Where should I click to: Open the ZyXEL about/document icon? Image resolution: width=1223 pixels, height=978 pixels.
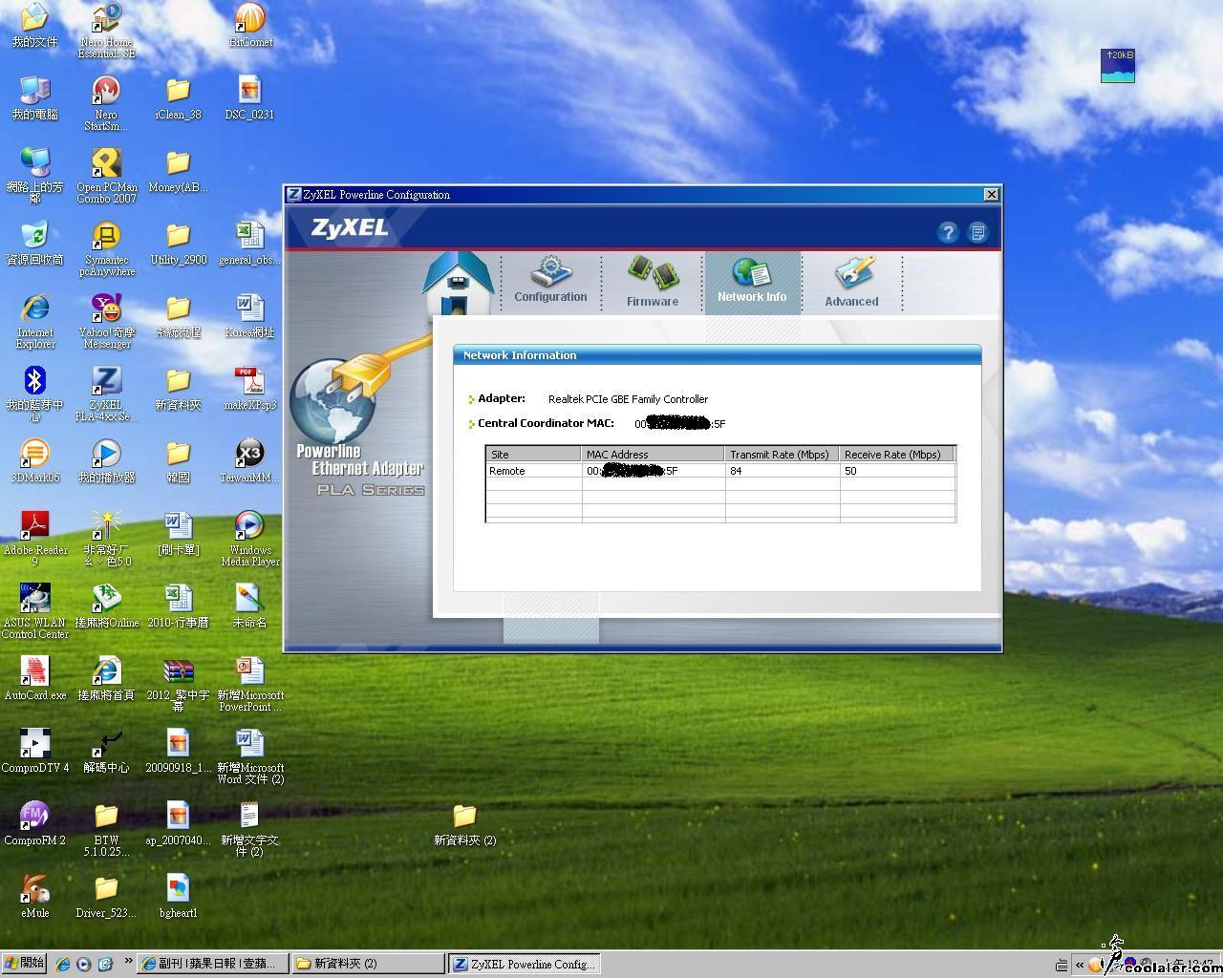coord(977,232)
